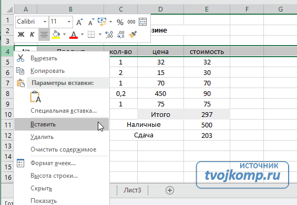Image resolution: width=297 pixels, height=205 pixels.
Task: Increase decimal places icon
Action: (x=109, y=35)
